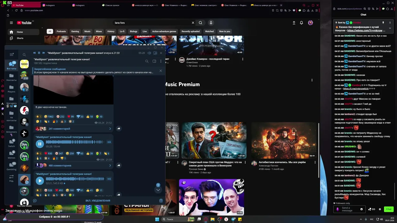
Task: Transcribe the 05:44 voice message
Action: [109, 142]
